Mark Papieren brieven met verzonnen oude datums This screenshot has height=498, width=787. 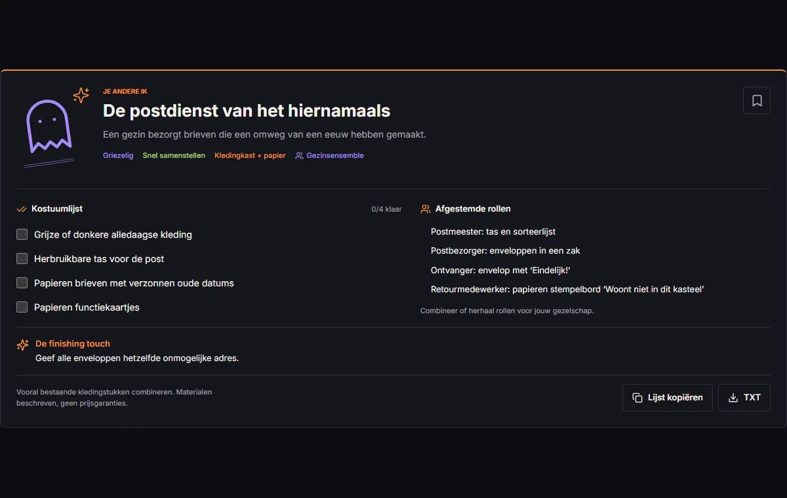[22, 283]
